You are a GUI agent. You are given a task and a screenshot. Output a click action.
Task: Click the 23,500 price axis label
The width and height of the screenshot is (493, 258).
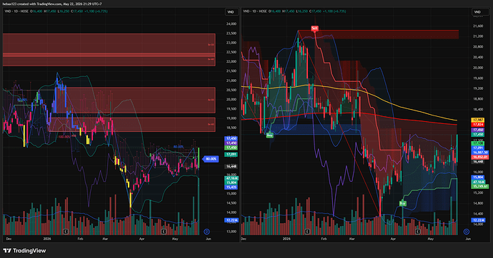click(231, 33)
